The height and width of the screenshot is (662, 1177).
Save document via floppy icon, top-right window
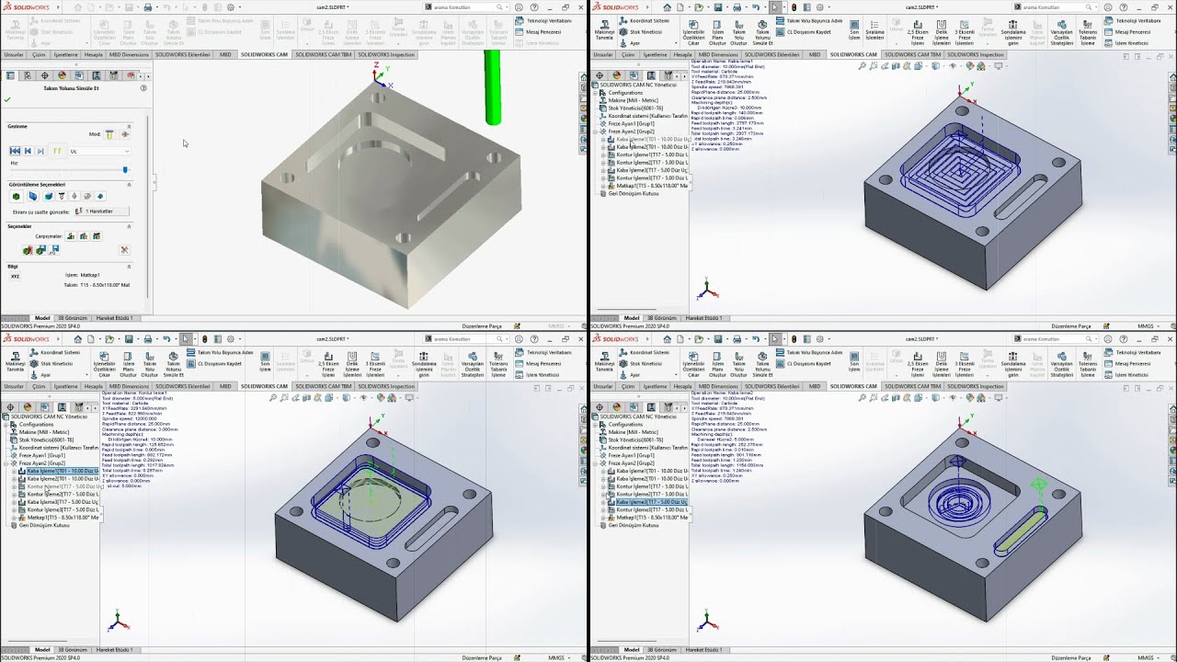[718, 6]
